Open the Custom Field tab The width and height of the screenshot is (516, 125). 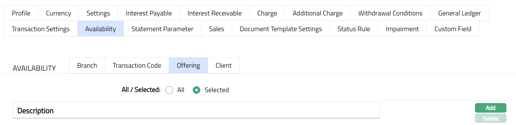453,29
